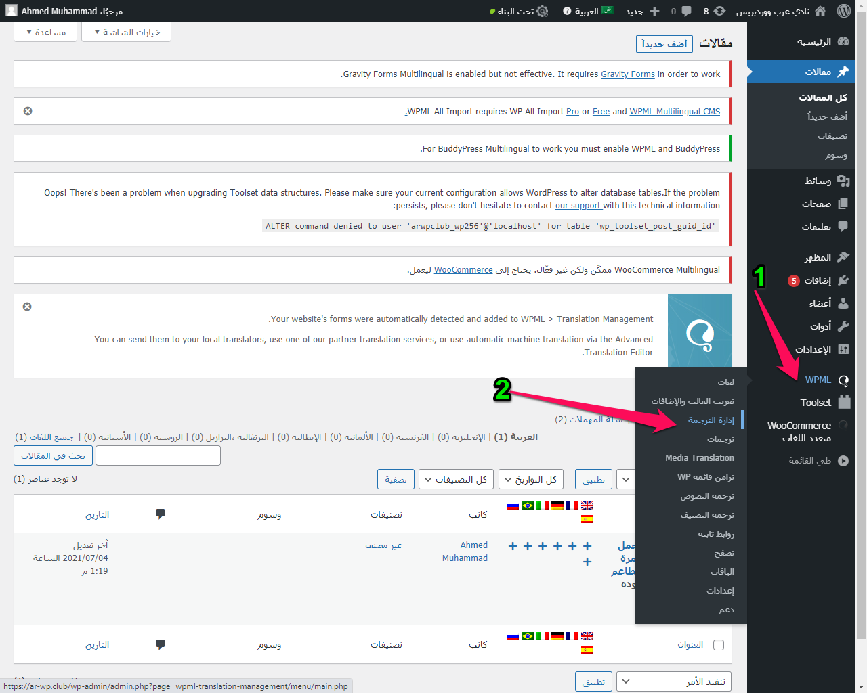867x693 pixels.
Task: Open Media Translation in WPML submenu
Action: click(691, 457)
